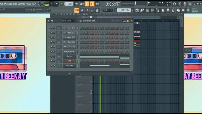Click the Purity channel button
Screen dimensions: 202x114
click(69, 56)
